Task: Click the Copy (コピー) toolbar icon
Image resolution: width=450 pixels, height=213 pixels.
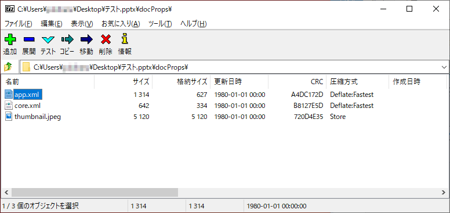Action: (67, 39)
